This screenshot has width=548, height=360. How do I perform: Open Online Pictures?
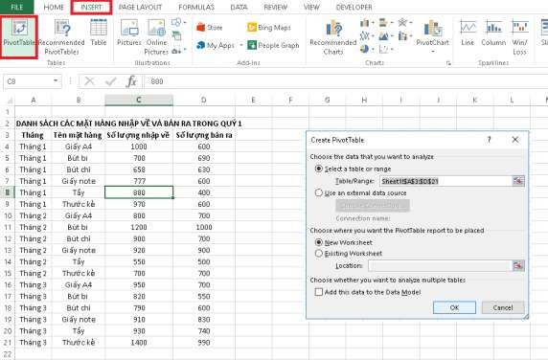pyautogui.click(x=156, y=37)
